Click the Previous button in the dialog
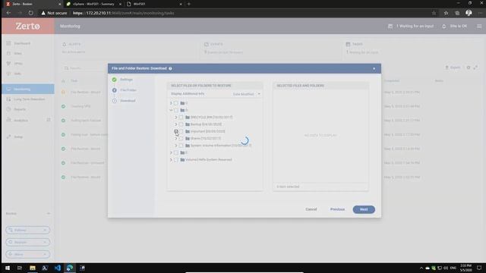Viewport: 486px width, 273px height. point(337,209)
